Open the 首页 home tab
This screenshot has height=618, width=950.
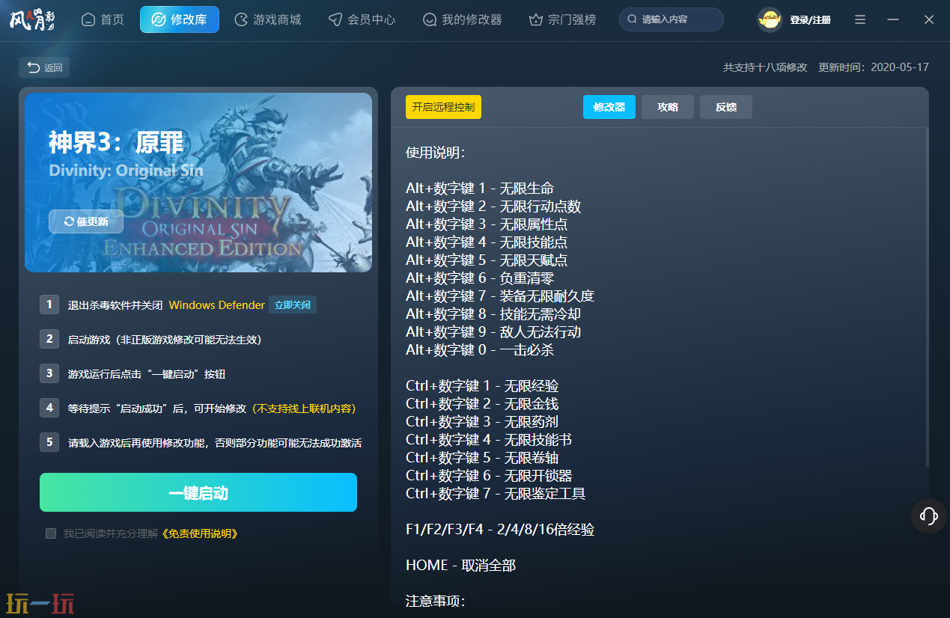[103, 19]
